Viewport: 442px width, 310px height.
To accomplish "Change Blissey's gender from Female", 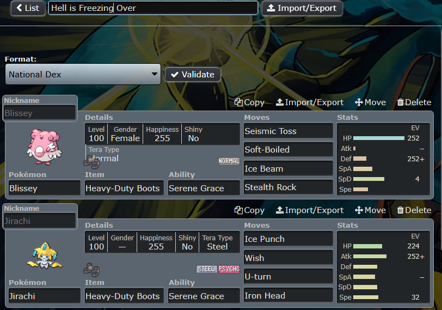I will tap(125, 134).
